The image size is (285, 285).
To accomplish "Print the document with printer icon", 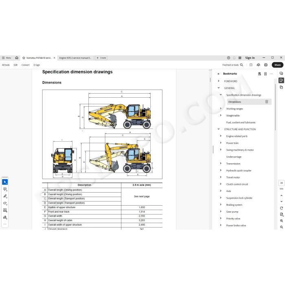I will point(266,65).
